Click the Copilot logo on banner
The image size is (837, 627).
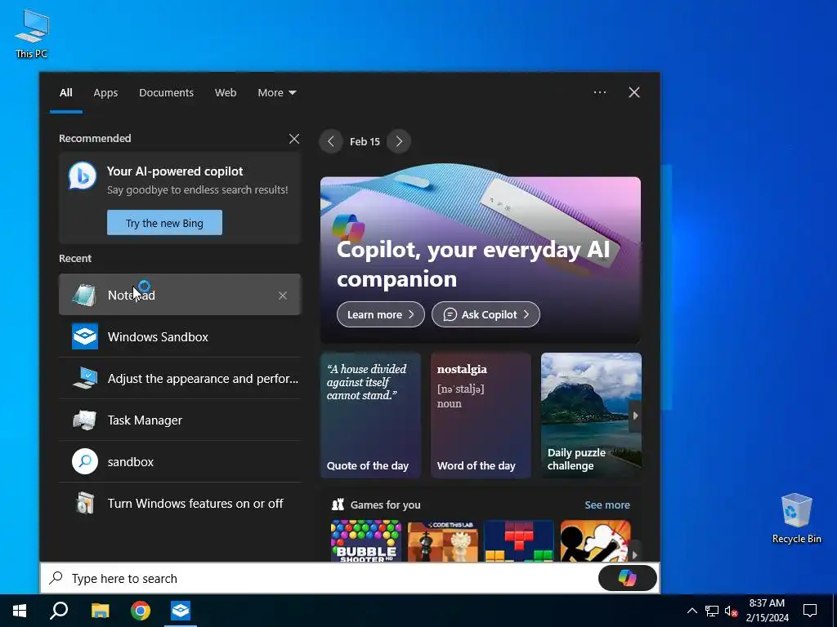point(348,227)
